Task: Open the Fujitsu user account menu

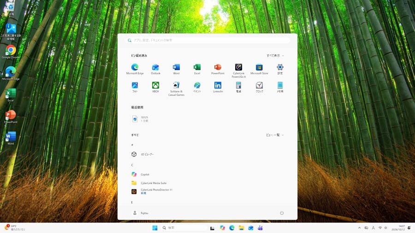Action: 141,213
